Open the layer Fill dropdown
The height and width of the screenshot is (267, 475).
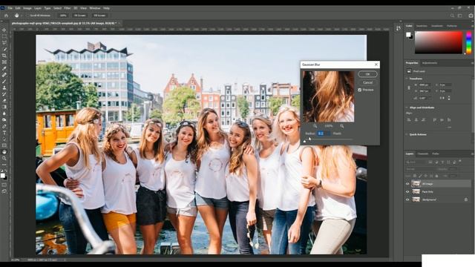453,176
